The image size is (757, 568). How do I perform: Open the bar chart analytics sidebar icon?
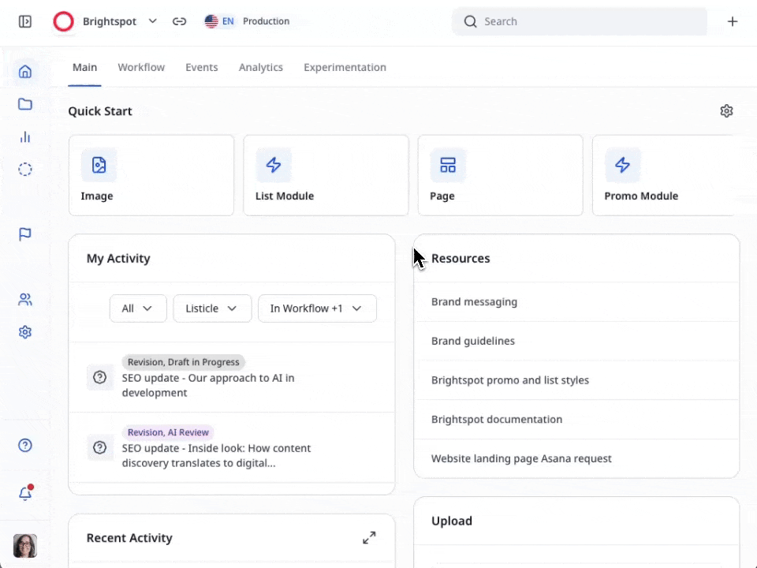pos(25,136)
